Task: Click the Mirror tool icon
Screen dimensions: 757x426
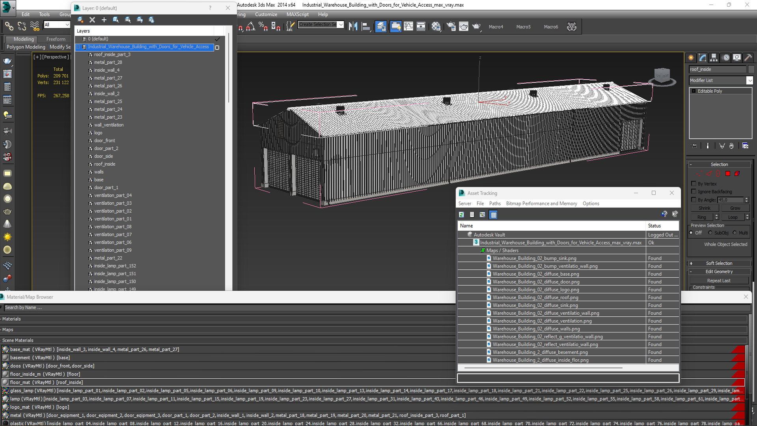Action: 353,26
